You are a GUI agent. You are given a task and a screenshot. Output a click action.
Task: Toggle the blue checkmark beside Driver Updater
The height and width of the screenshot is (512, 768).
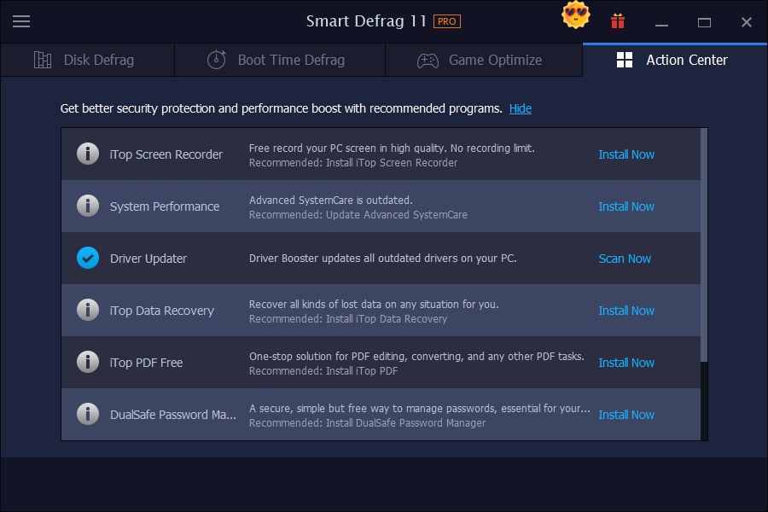click(x=88, y=259)
